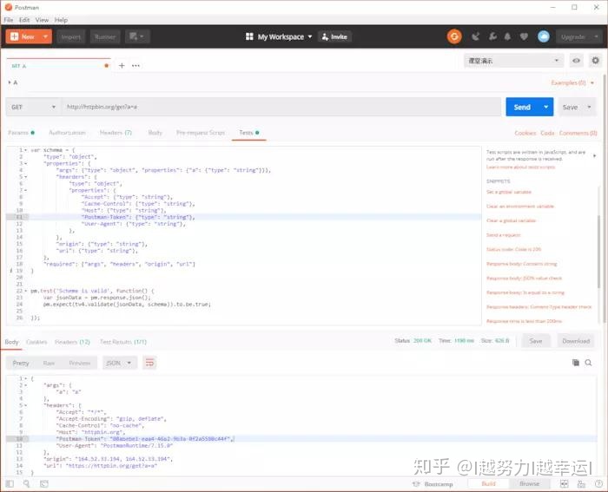Viewport: 608px width, 492px height.
Task: Expand the request name A disclosure triangle
Action: pos(10,82)
